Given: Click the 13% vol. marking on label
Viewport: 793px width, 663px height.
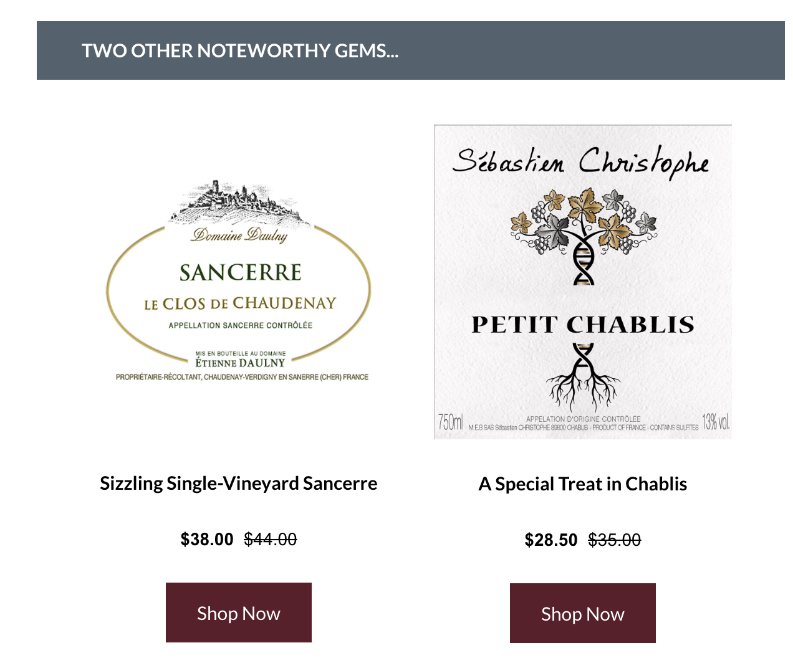Looking at the screenshot, I should tap(716, 422).
